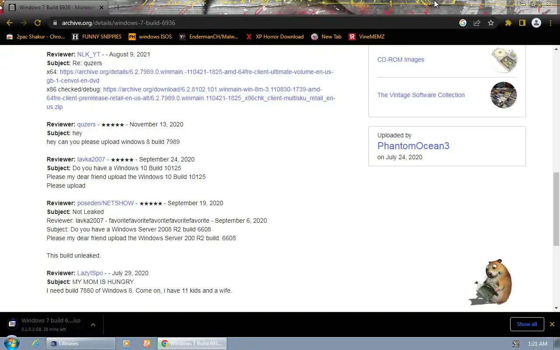Click the forward navigation arrow

[x=24, y=23]
